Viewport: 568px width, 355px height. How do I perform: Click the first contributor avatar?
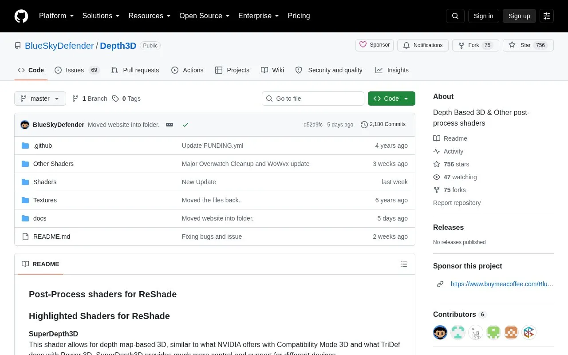coord(440,332)
